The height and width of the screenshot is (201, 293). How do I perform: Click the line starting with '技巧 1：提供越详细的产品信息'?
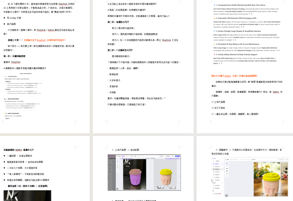click(x=135, y=34)
